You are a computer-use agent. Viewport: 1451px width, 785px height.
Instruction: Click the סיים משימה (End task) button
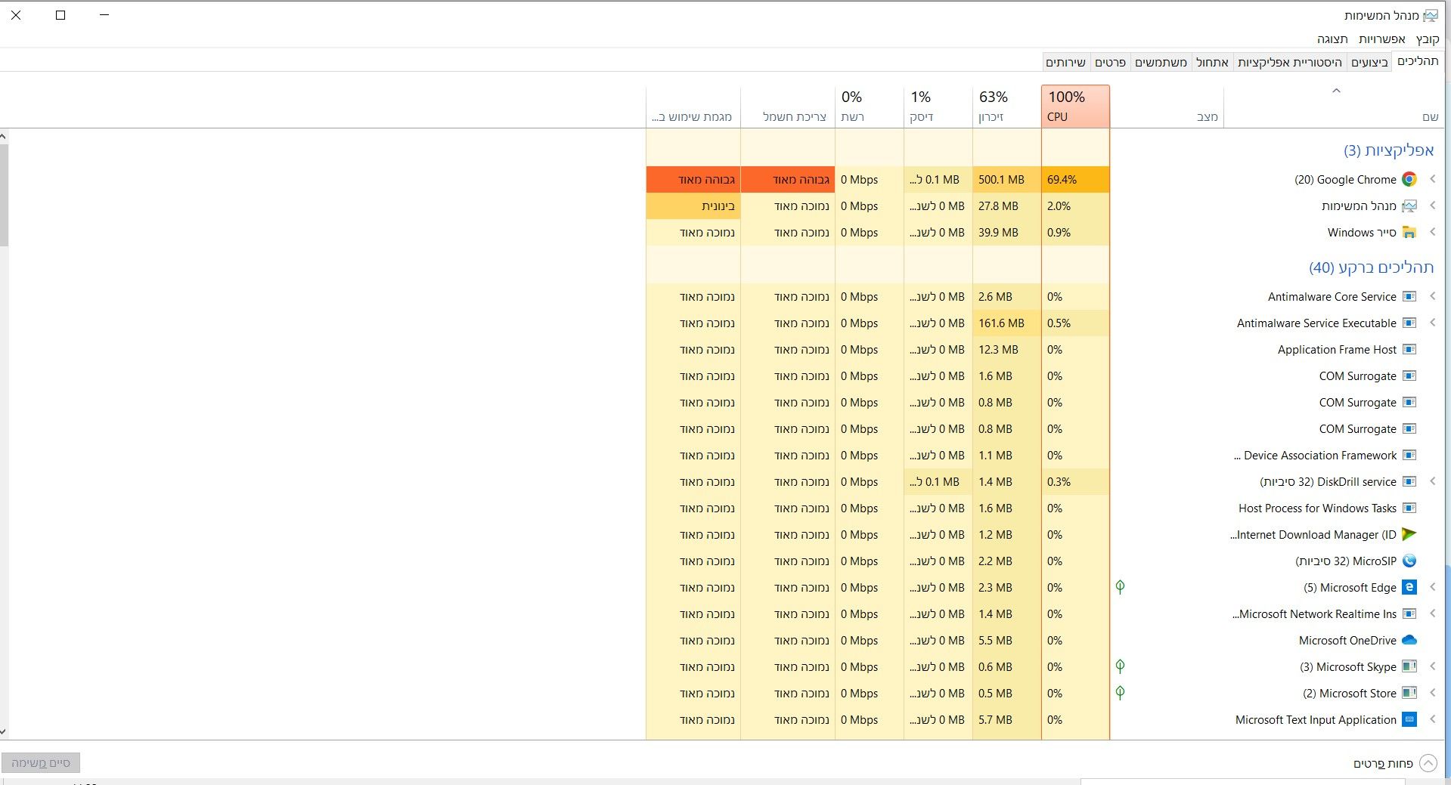[x=41, y=762]
